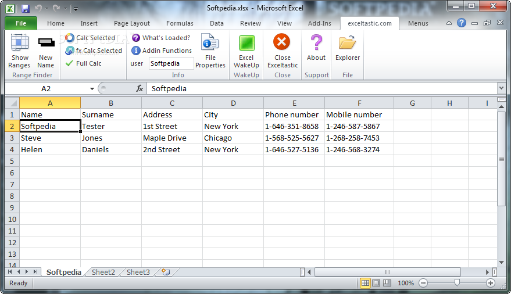Click the Show Ranges icon
The width and height of the screenshot is (511, 294).
pos(20,42)
